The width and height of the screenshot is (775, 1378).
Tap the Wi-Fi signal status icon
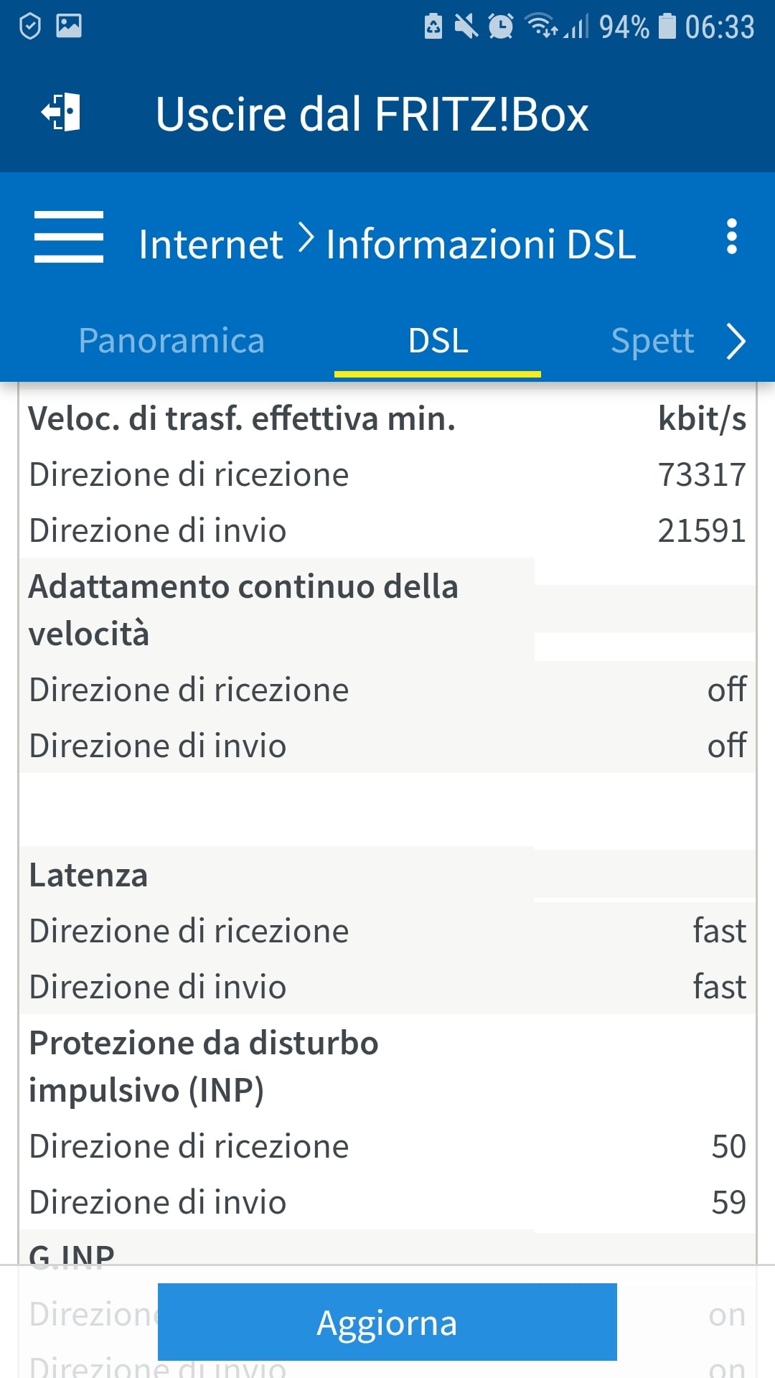click(541, 27)
